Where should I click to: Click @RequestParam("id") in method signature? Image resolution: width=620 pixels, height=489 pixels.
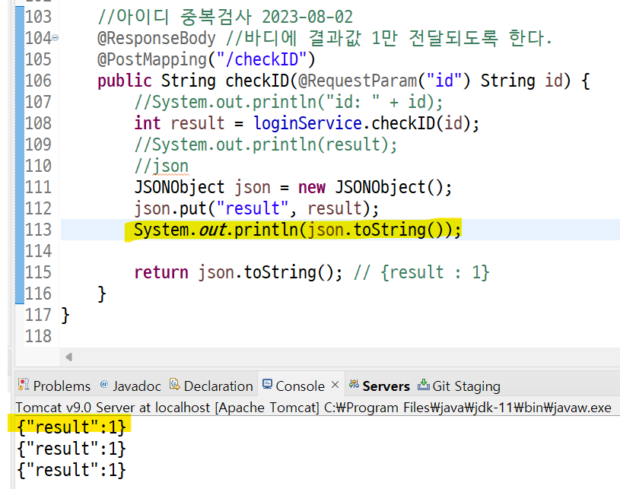384,81
